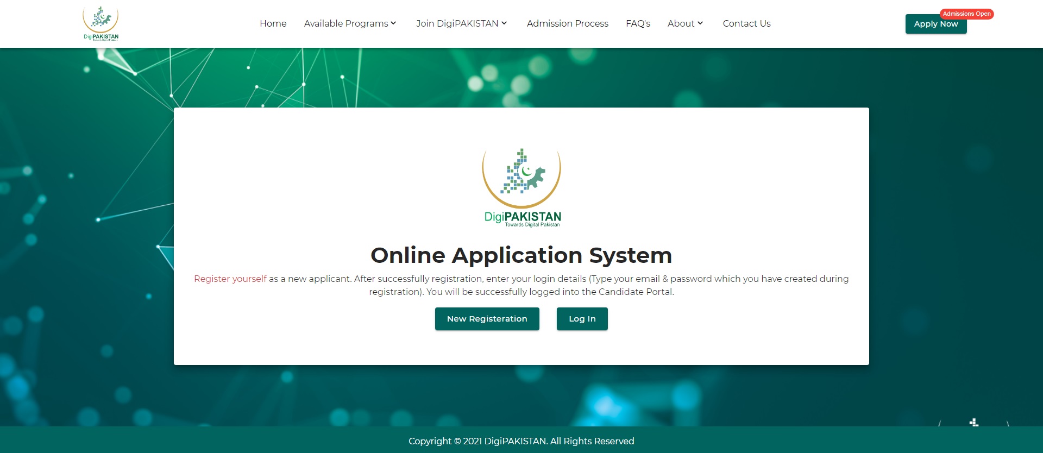The height and width of the screenshot is (453, 1043).
Task: Follow the Register yourself link
Action: 230,279
